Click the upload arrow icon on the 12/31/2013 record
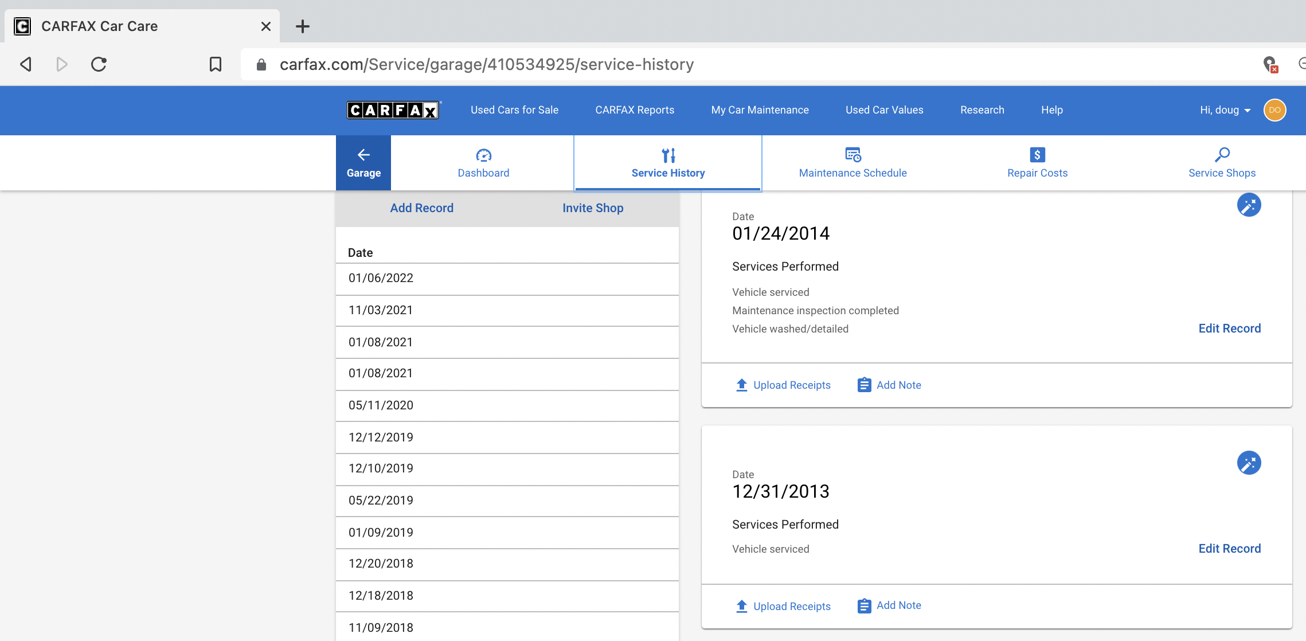Image resolution: width=1306 pixels, height=641 pixels. [741, 606]
